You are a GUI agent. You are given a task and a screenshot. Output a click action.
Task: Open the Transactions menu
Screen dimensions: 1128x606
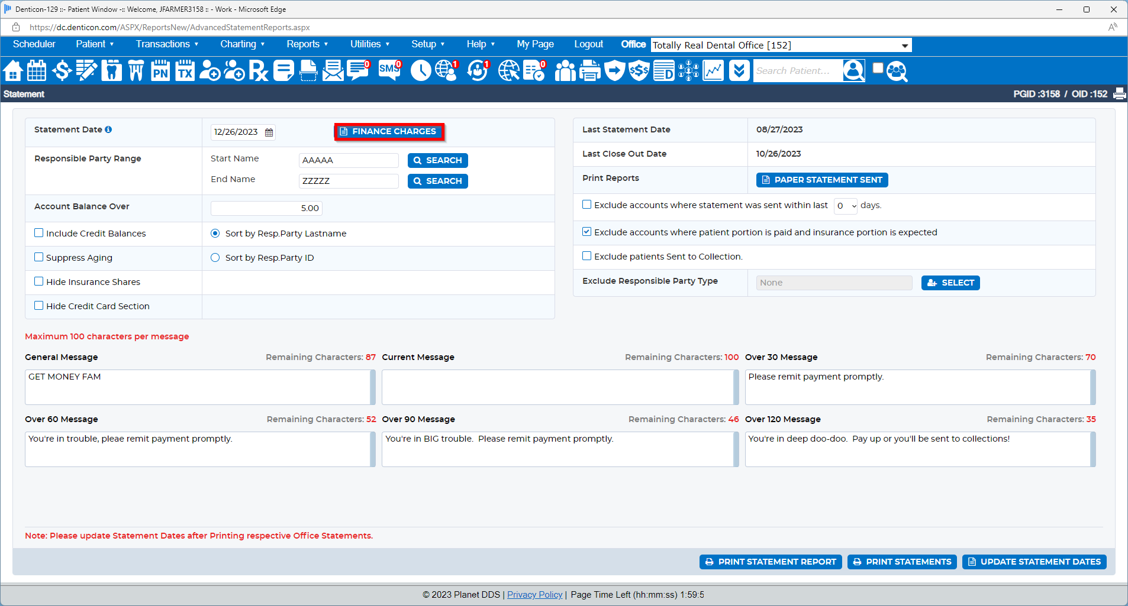[x=167, y=44]
